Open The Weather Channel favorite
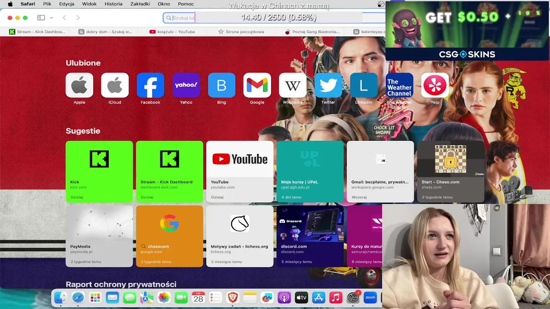The width and height of the screenshot is (550, 309). 399,85
